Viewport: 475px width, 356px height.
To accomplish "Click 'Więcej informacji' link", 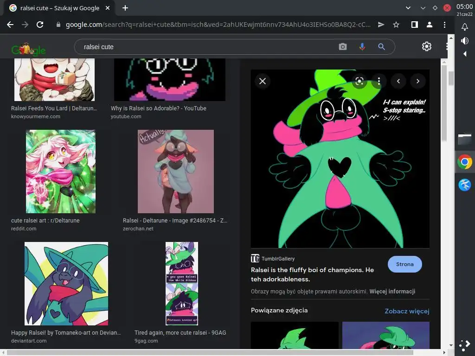I will (392, 292).
